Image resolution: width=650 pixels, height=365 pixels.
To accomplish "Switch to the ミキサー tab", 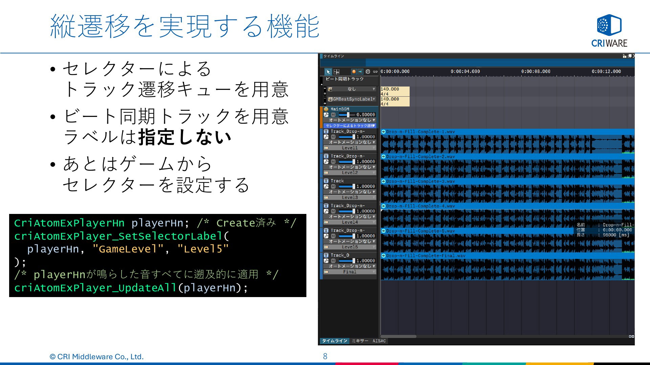I will tap(360, 341).
